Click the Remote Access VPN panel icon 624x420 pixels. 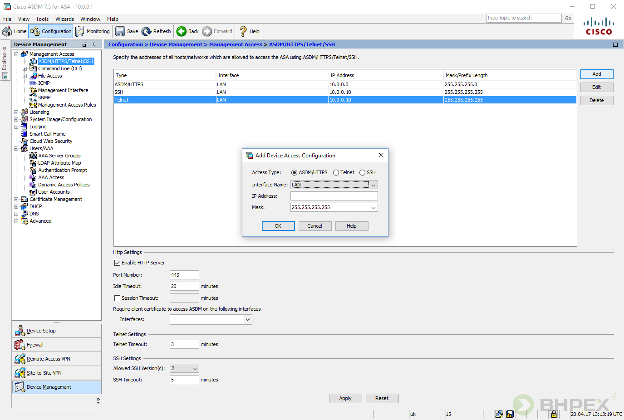20,359
